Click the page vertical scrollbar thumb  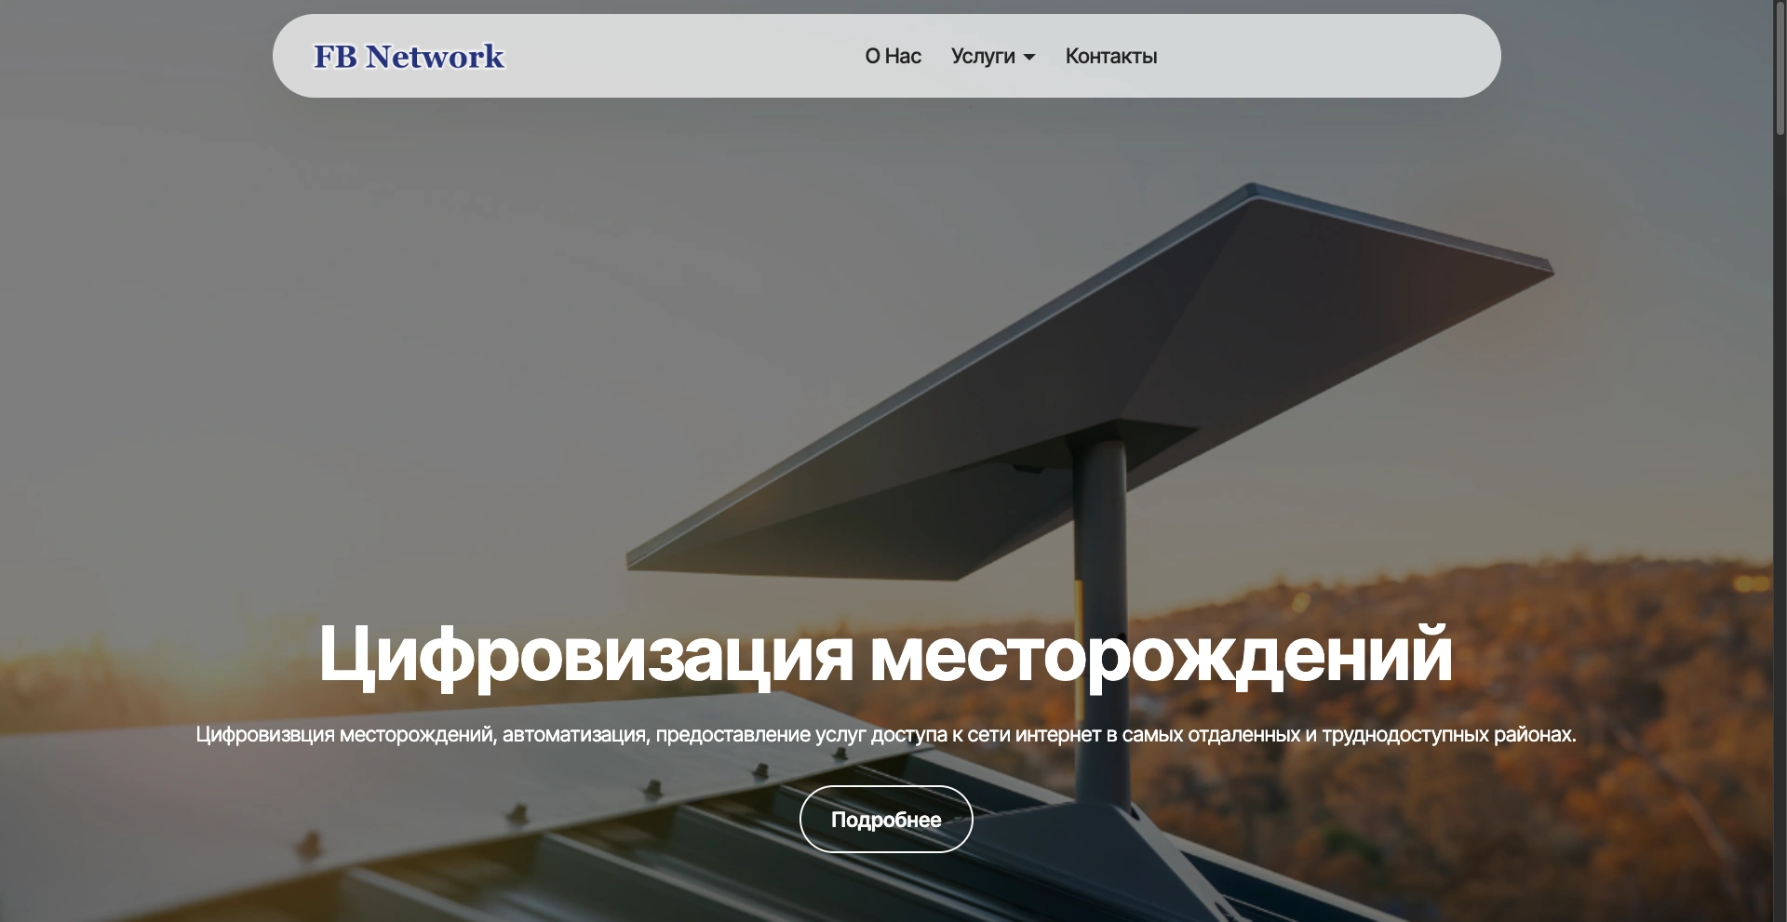1780,68
